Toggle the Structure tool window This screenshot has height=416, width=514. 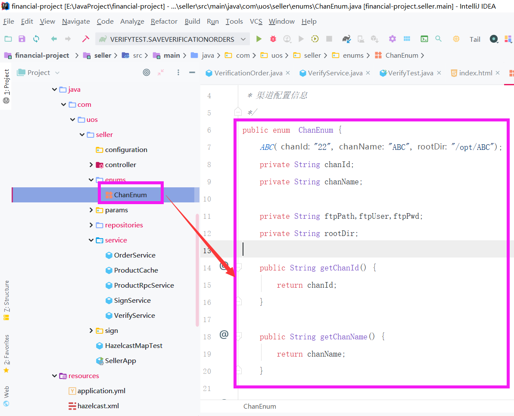[6, 300]
